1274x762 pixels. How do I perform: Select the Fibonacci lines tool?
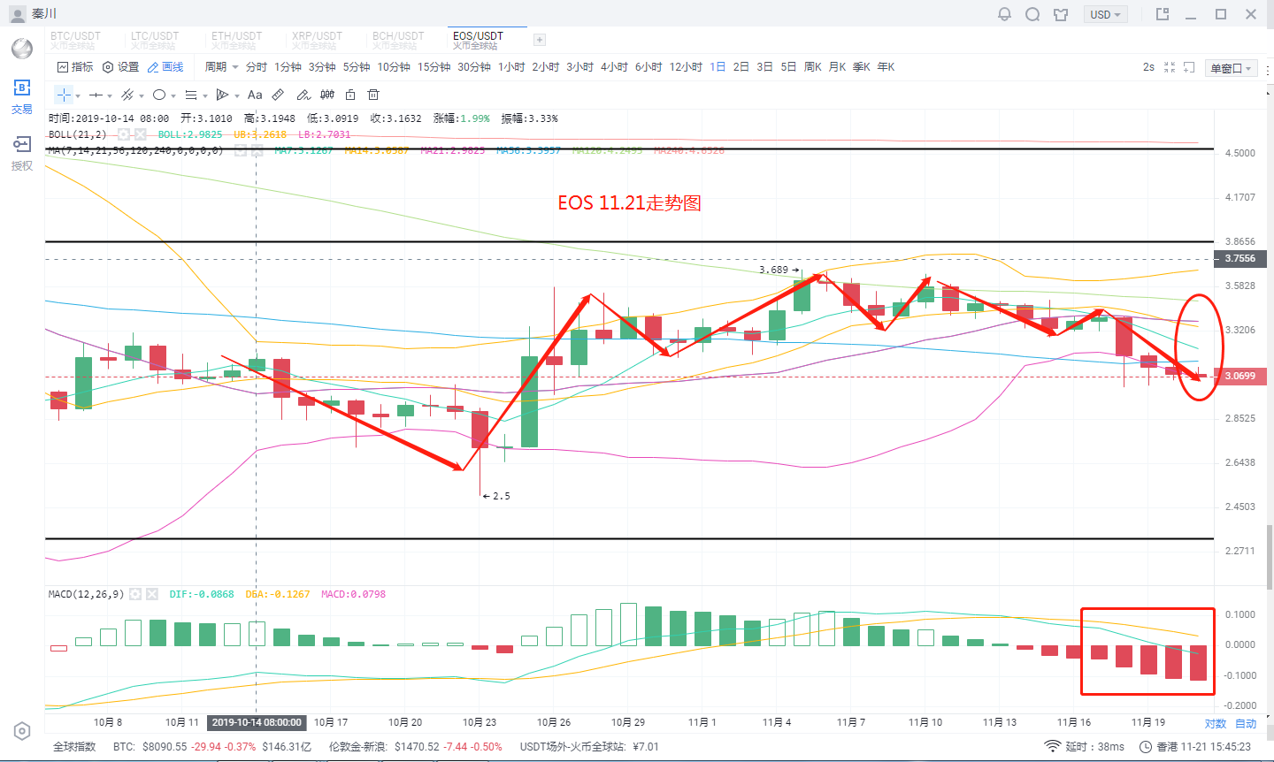(x=191, y=95)
